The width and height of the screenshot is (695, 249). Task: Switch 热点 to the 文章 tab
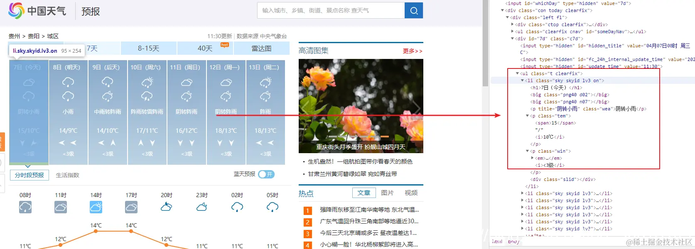[364, 193]
